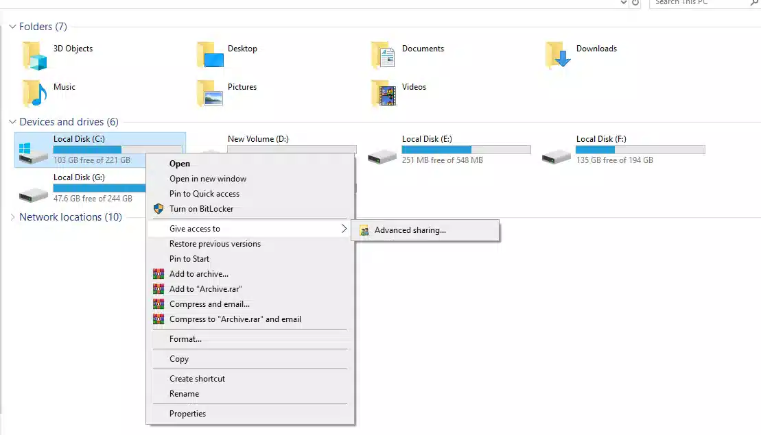Collapse the Devices and drives section

point(12,122)
